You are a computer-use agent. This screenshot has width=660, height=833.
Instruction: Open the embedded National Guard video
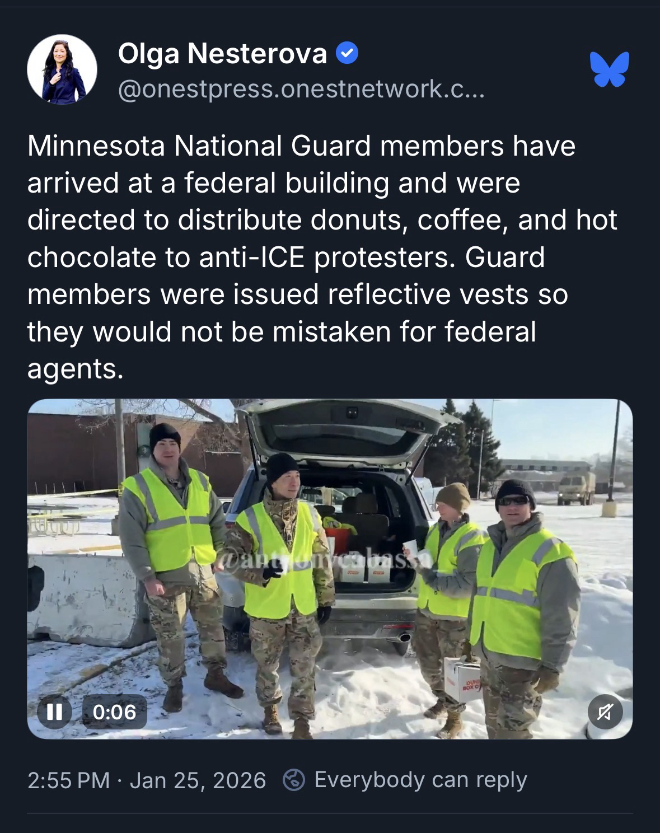coord(330,569)
